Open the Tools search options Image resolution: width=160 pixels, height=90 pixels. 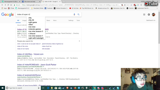pyautogui.click(x=78, y=20)
